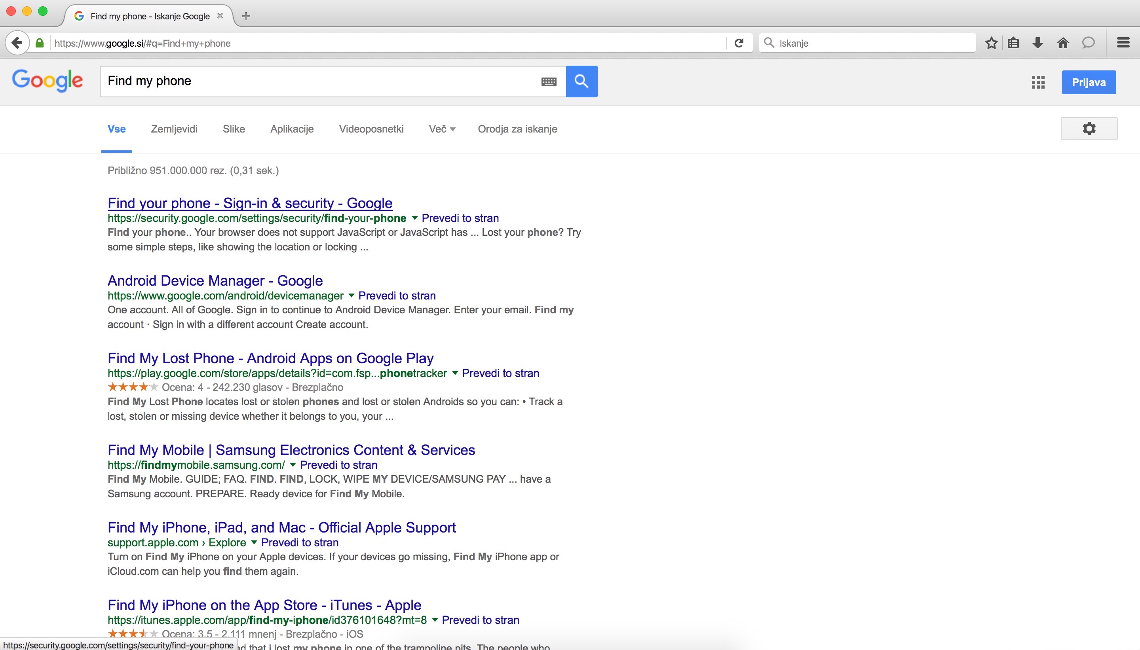
Task: Expand the arrow next to the security.google.com URL
Action: pos(414,218)
